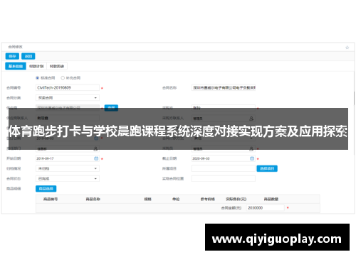Click the blue 选择 button next to supplier field
The height and width of the screenshot is (257, 356).
tap(111, 108)
